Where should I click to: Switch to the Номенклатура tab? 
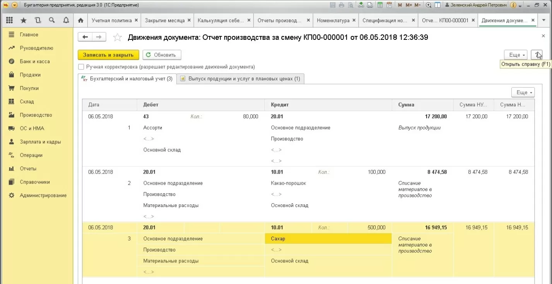pyautogui.click(x=333, y=20)
